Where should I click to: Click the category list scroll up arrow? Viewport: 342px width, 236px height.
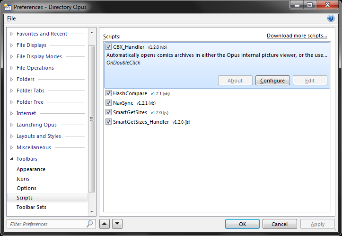point(92,33)
